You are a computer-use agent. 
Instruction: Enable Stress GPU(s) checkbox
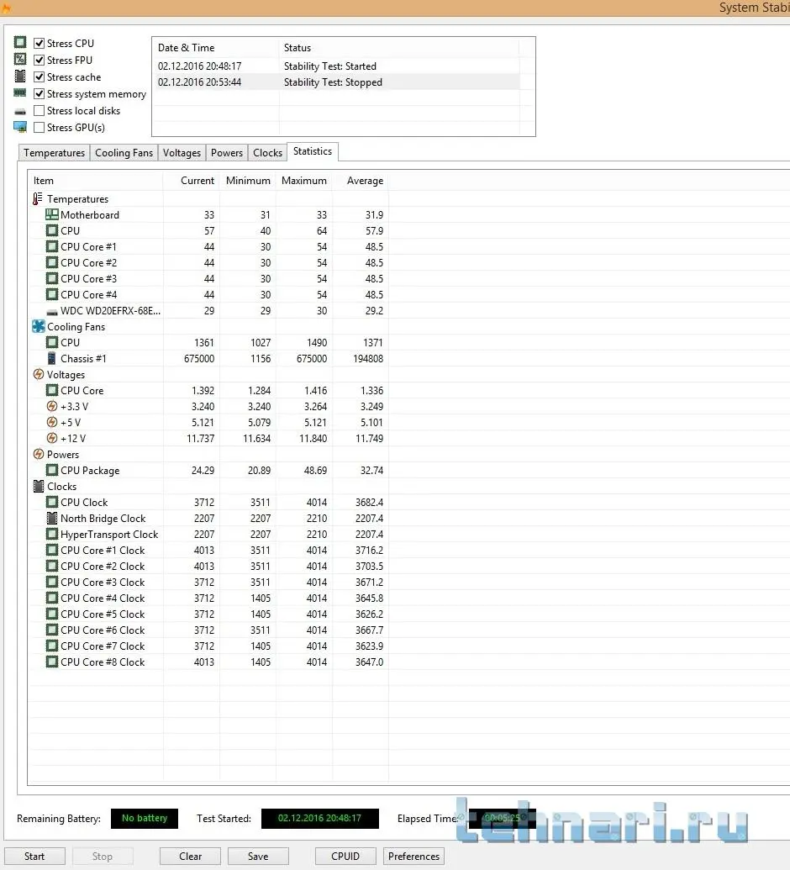pos(39,127)
